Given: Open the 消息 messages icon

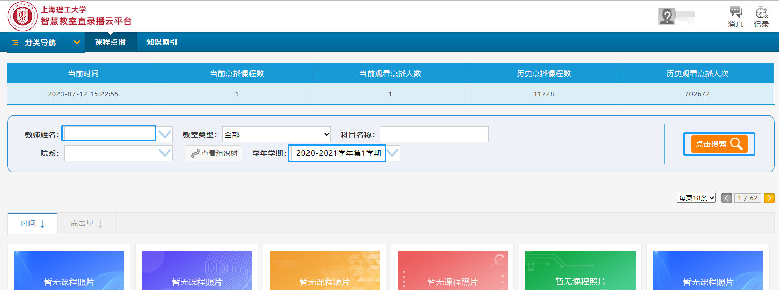Looking at the screenshot, I should tap(735, 12).
